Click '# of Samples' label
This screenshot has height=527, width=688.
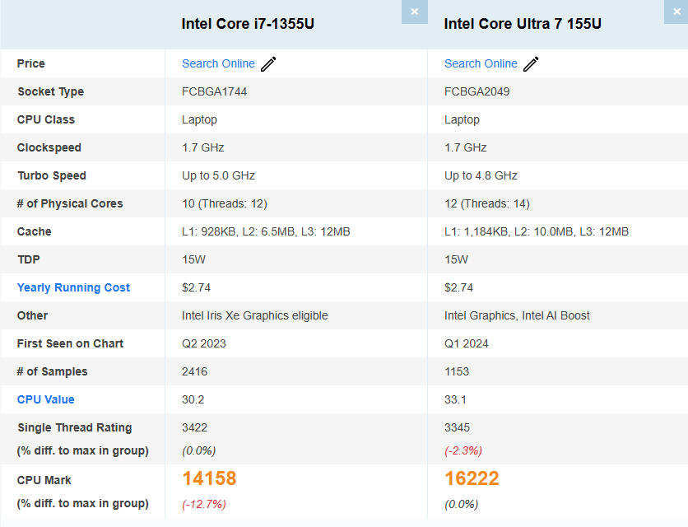(52, 371)
